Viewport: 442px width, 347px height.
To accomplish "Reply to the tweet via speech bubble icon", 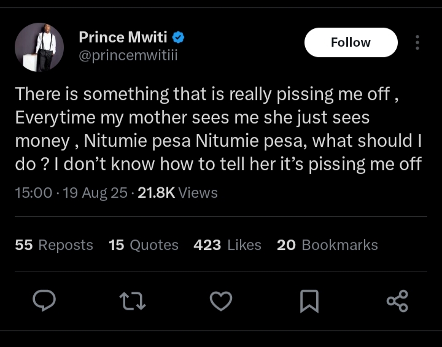I will coord(44,300).
